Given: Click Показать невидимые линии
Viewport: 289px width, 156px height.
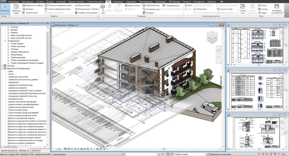Looking at the screenshot, I should [x=58, y=5].
